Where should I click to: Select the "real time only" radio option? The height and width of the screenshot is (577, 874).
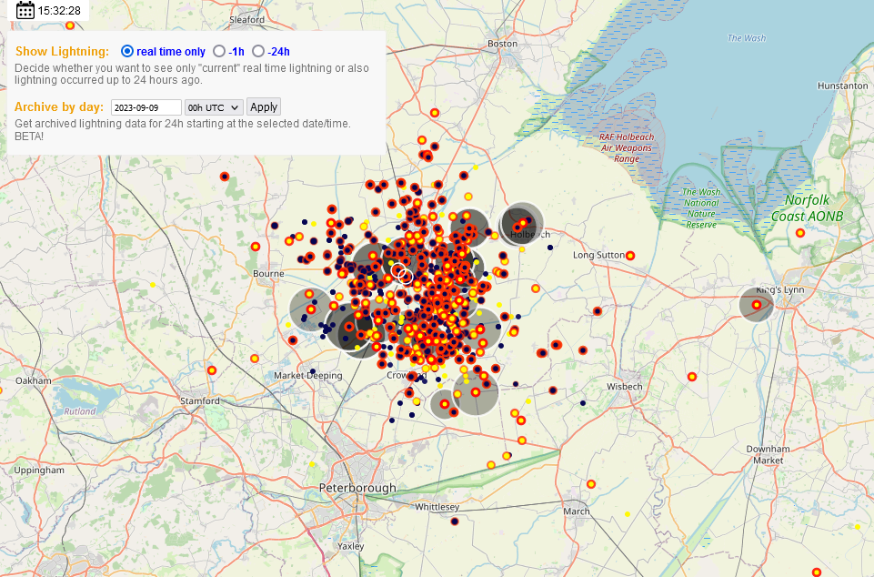(x=127, y=51)
